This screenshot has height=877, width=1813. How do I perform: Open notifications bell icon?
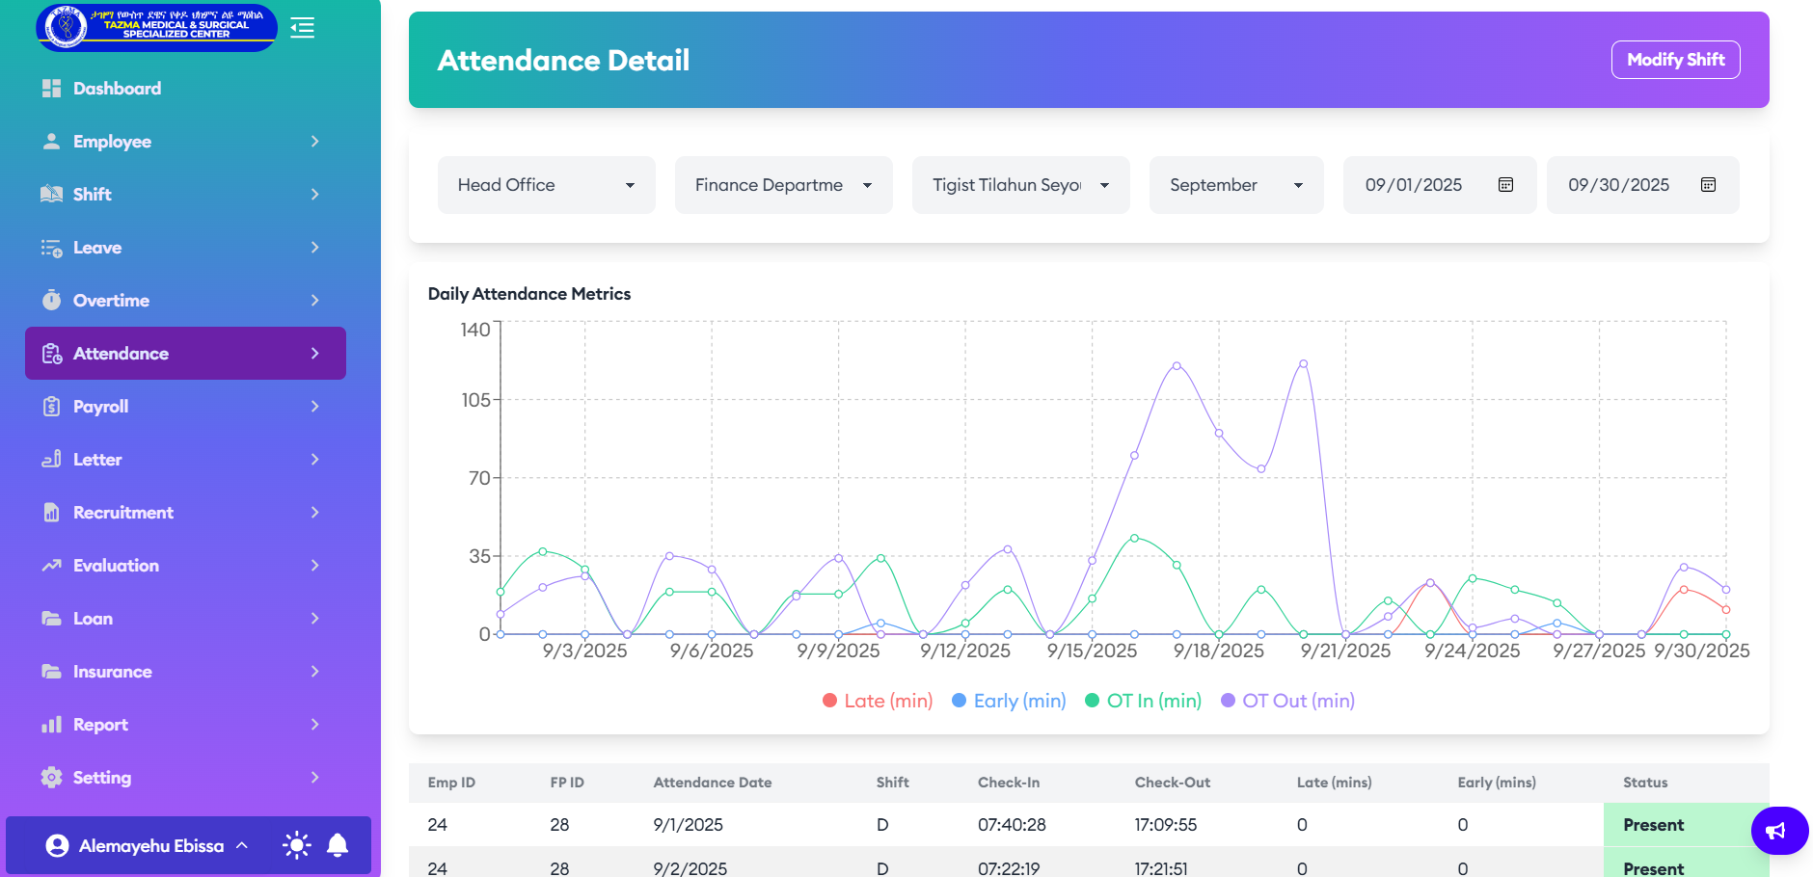pyautogui.click(x=338, y=845)
